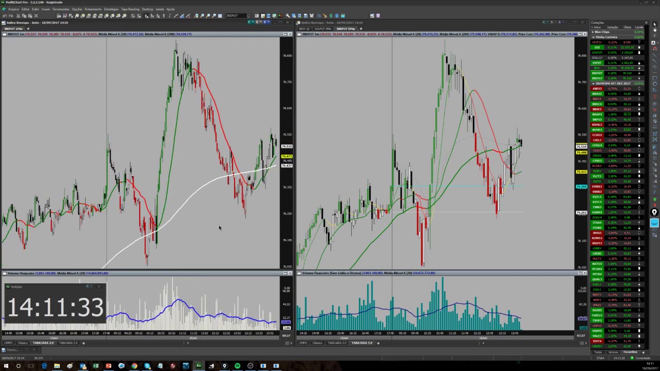Toggle the red magnet snap tool
Viewport: 660px width, 371px height.
655,48
